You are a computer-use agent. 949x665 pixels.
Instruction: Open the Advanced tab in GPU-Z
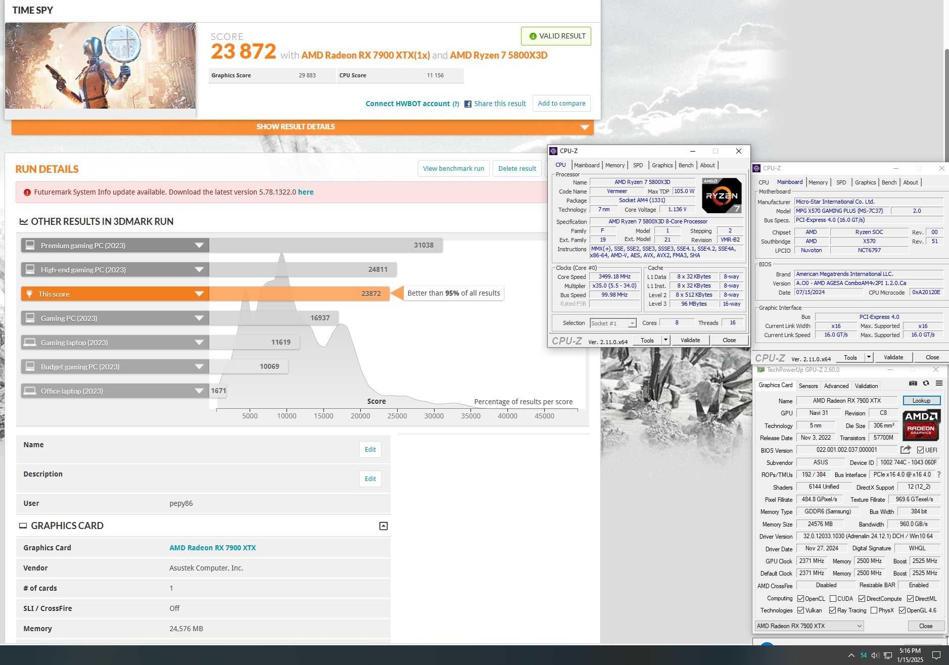(836, 386)
